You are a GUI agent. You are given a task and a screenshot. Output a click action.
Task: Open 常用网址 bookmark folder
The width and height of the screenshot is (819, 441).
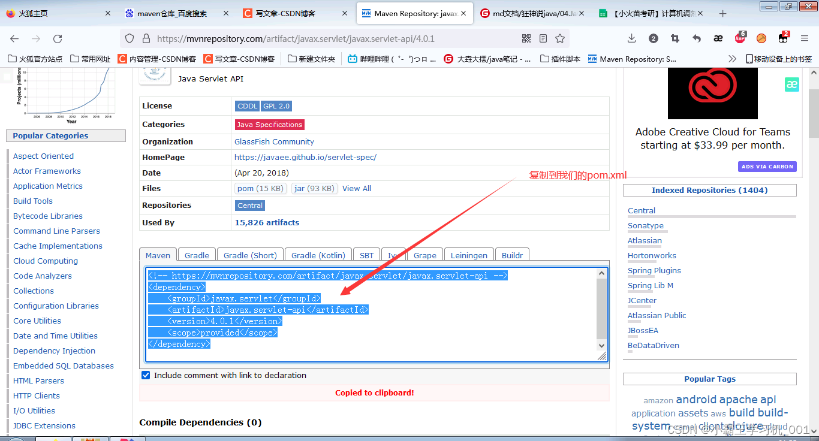point(91,59)
